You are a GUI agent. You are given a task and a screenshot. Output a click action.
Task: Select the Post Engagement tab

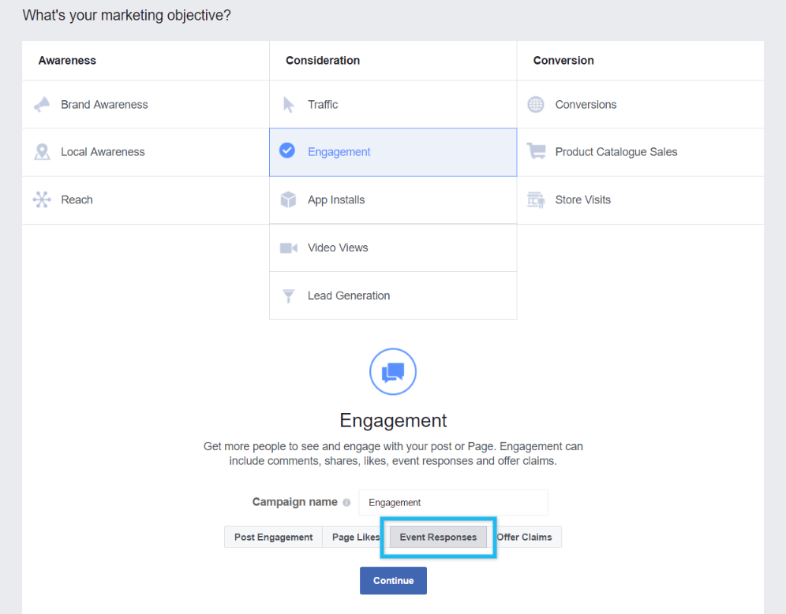click(x=273, y=538)
